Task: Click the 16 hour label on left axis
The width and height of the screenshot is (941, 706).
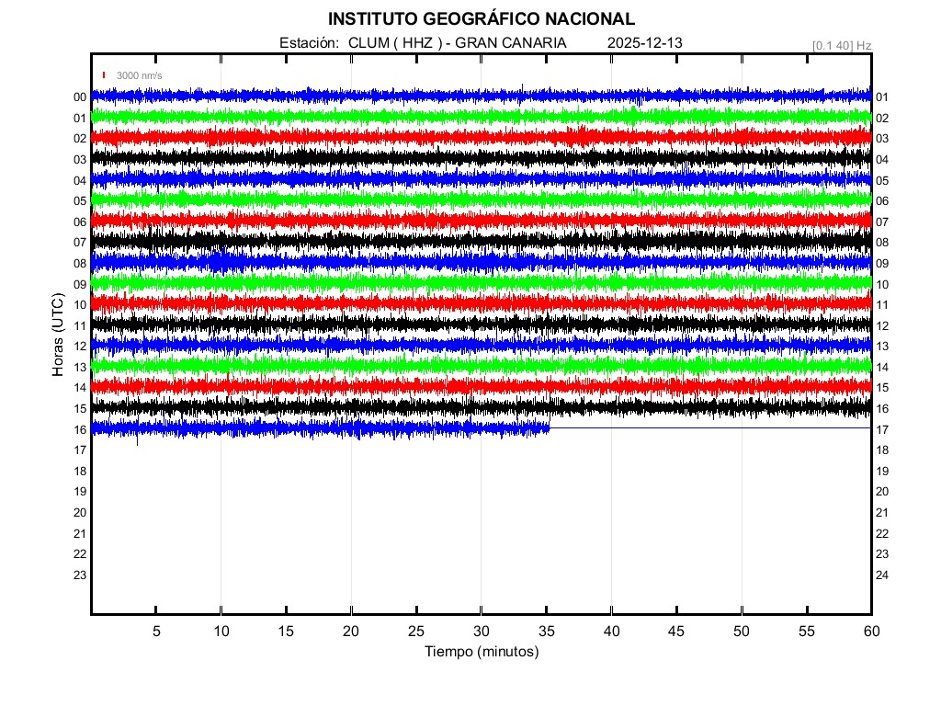Action: [80, 429]
